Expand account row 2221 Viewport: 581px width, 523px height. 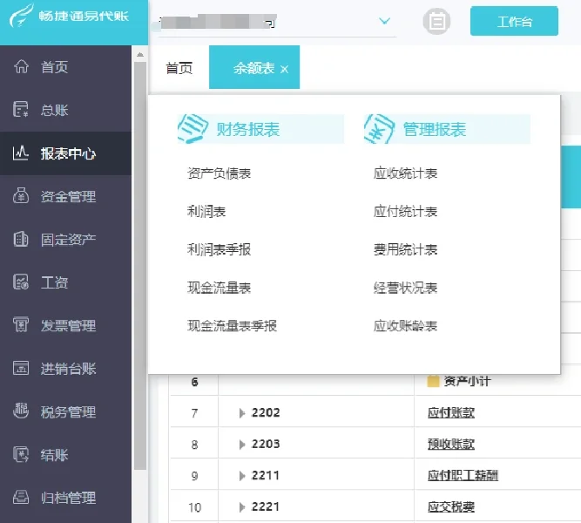(x=242, y=507)
